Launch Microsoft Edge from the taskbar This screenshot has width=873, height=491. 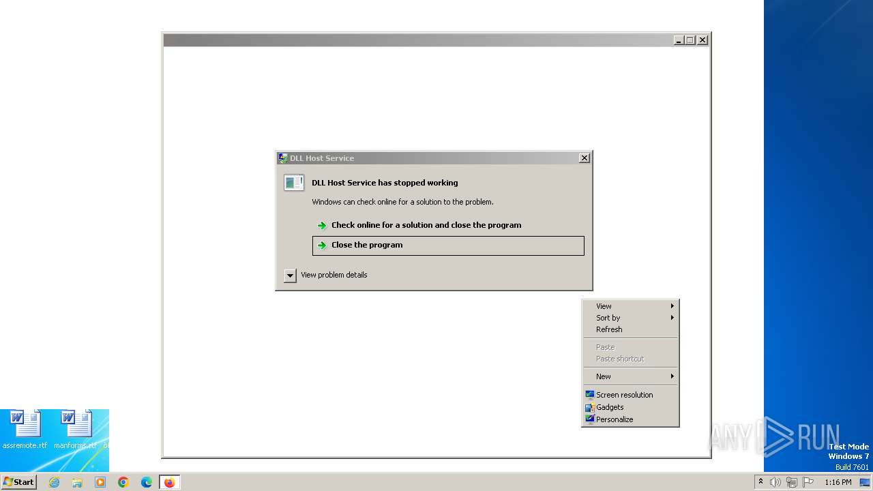(147, 482)
